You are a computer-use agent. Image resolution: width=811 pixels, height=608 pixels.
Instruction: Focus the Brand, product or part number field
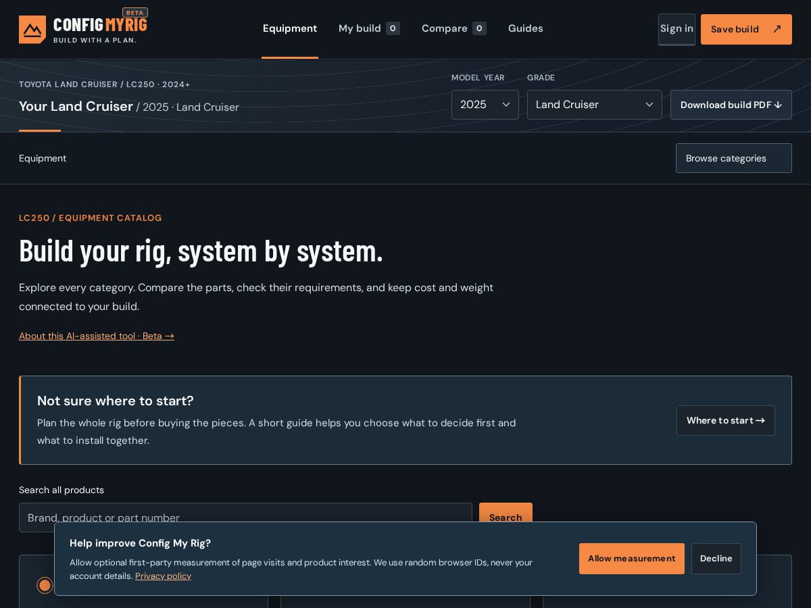tap(245, 517)
